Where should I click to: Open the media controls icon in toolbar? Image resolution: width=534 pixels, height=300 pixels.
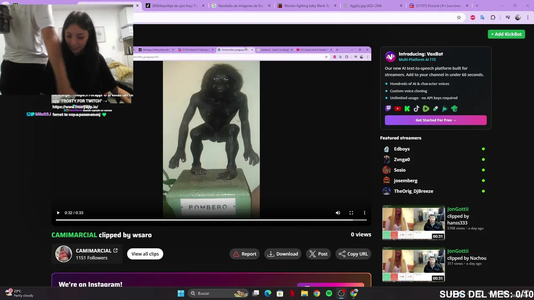(x=508, y=17)
